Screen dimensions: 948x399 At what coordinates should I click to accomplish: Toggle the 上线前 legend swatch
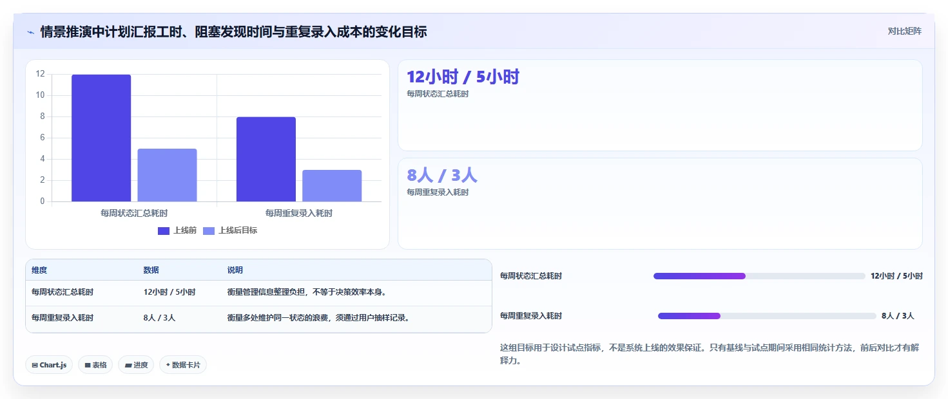pos(164,230)
